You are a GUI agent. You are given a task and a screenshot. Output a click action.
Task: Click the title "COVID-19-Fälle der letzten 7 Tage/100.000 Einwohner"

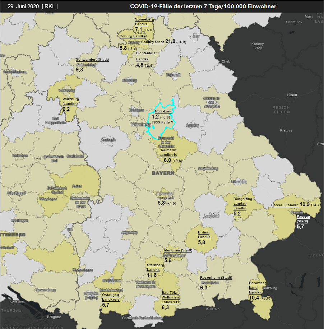pyautogui.click(x=203, y=6)
